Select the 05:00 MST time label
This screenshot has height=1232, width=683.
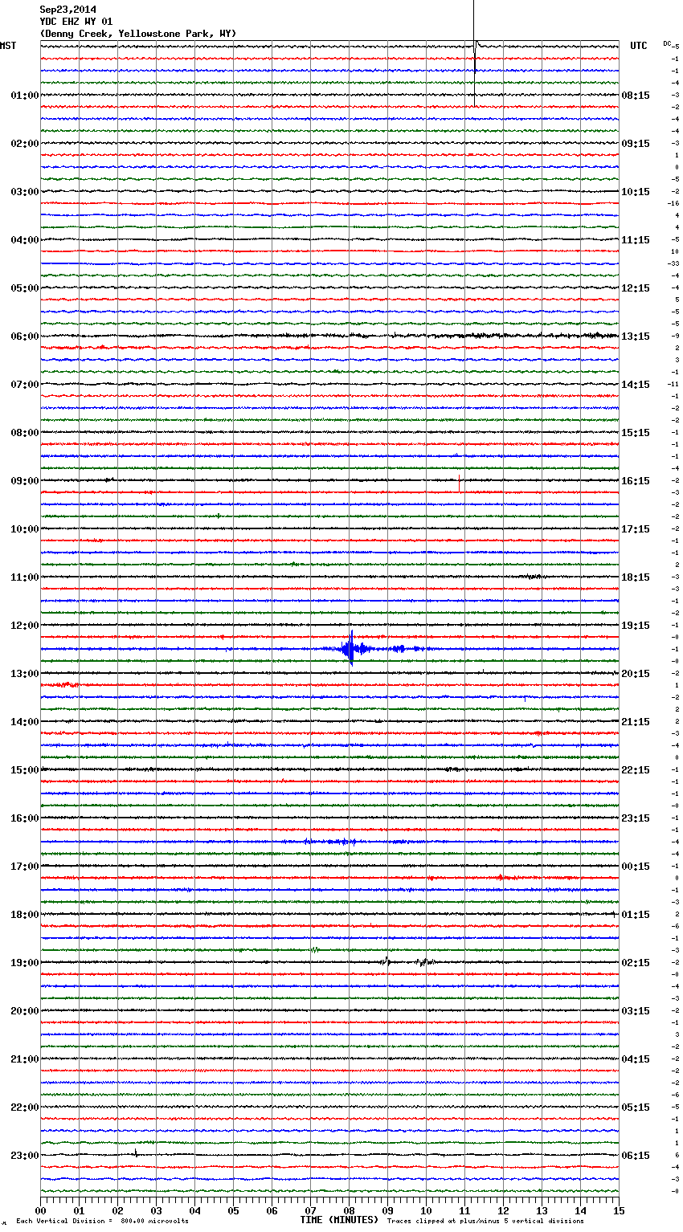[25, 288]
